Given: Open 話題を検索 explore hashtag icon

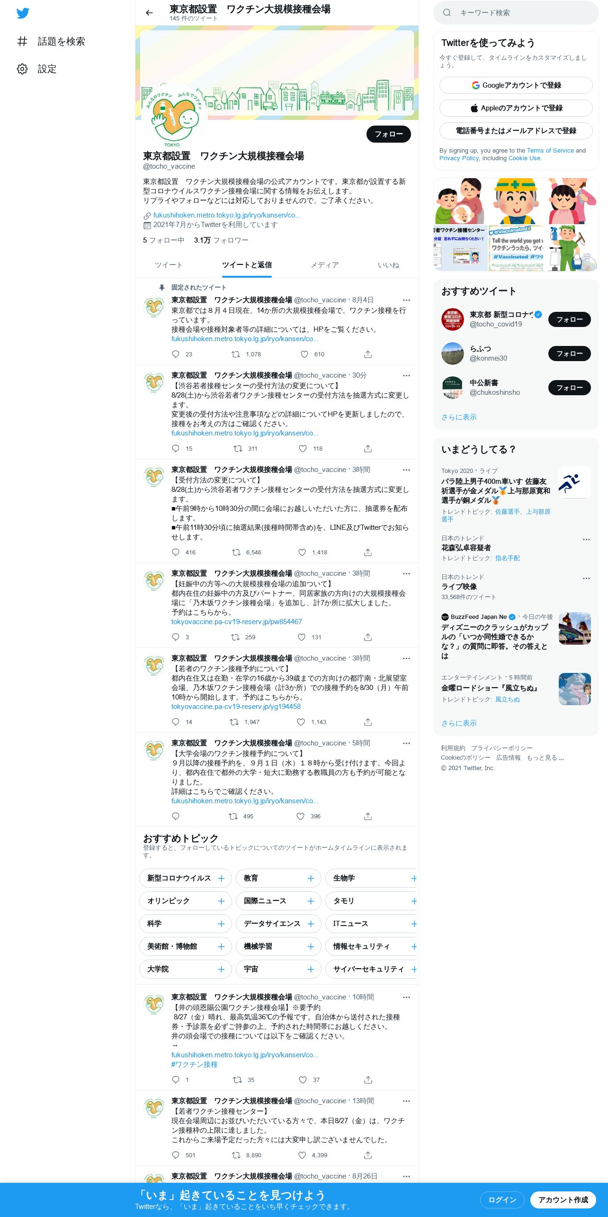Looking at the screenshot, I should point(22,41).
